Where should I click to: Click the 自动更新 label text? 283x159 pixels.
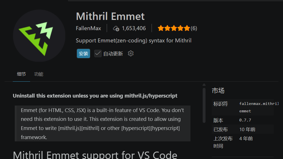[113, 54]
